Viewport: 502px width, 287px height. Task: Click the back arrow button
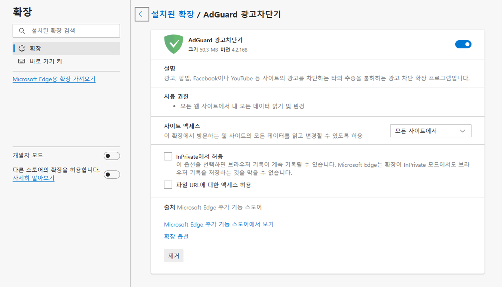pos(142,14)
